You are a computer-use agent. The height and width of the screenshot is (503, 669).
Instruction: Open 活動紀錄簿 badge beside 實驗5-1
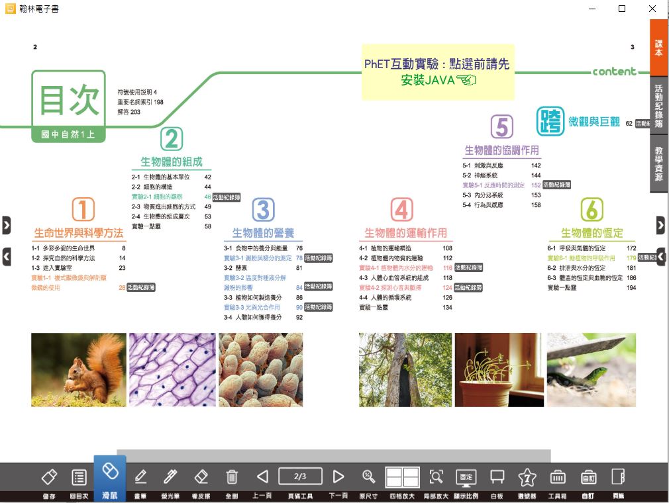[557, 185]
